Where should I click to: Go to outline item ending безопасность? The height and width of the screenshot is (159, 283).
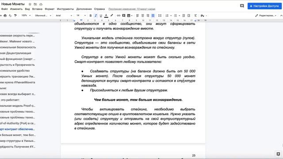[18, 47]
